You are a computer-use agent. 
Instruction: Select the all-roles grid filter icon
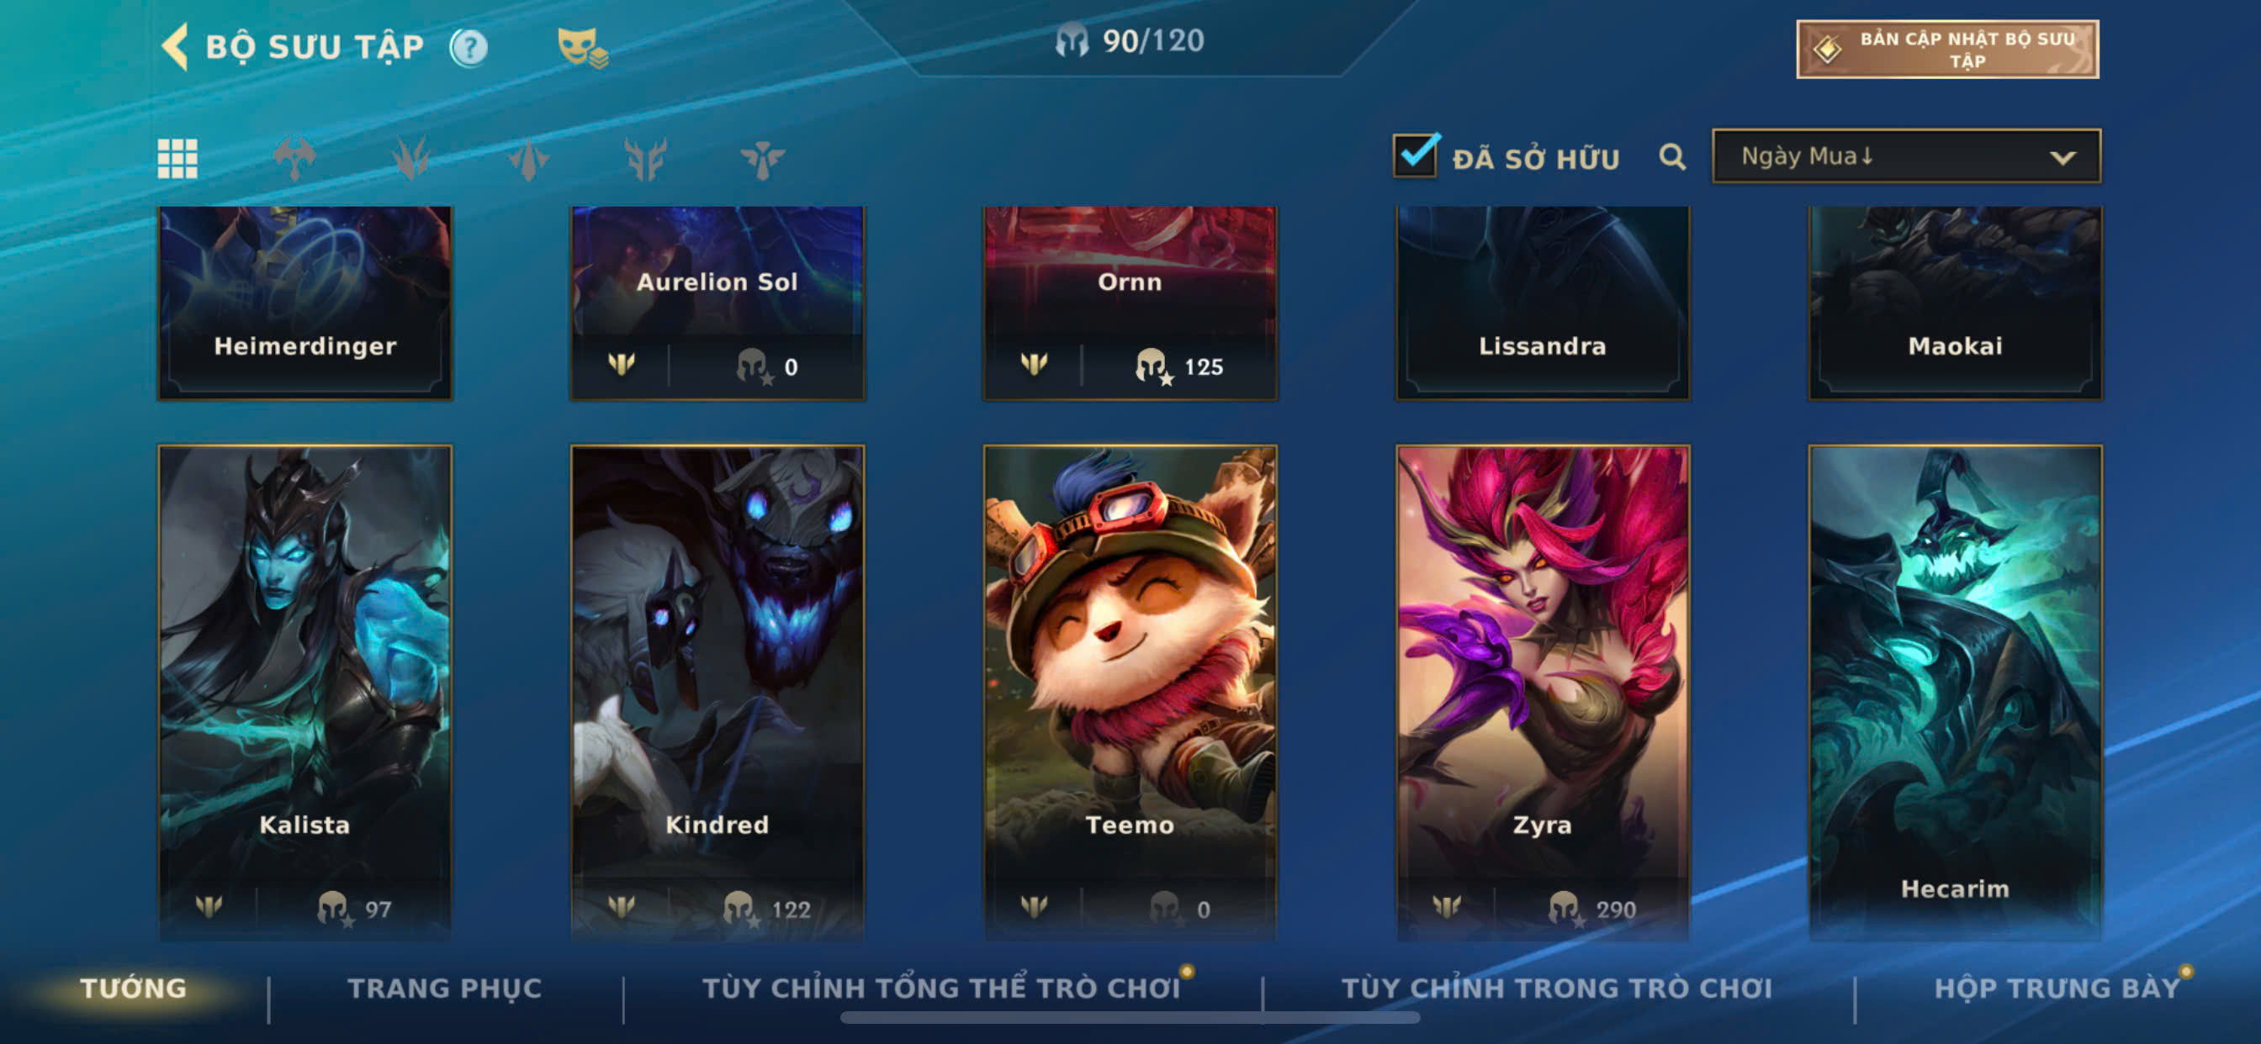[x=177, y=159]
